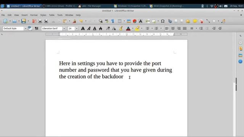Toggle Italic formatting
Viewport: 244px width, 137px height.
(x=89, y=29)
